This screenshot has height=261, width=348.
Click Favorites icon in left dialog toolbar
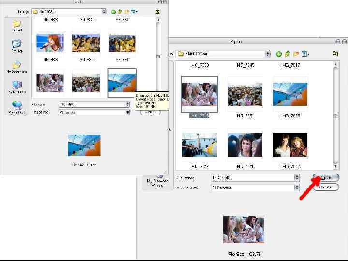tap(158, 12)
